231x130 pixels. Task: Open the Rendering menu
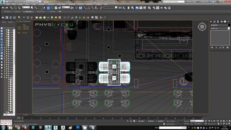(72, 4)
